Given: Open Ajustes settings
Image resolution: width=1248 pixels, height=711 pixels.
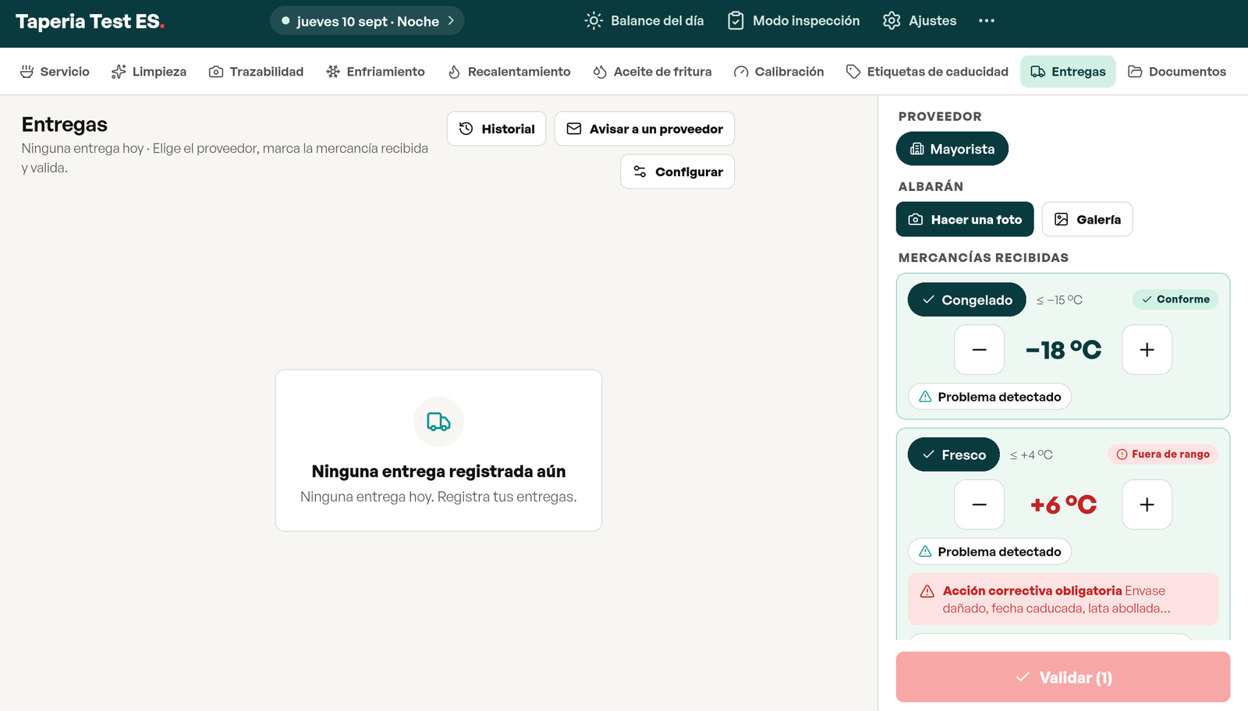Looking at the screenshot, I should pos(920,21).
